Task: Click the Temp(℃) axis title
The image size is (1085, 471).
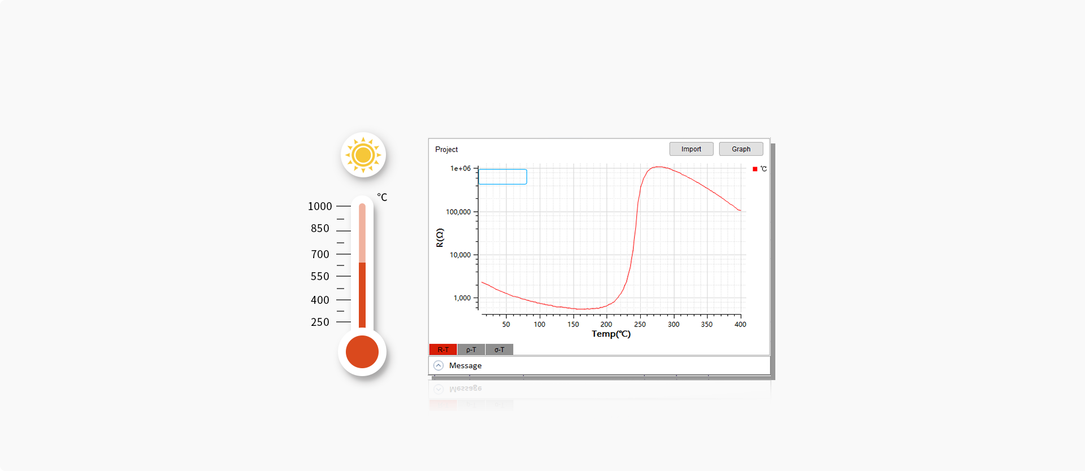Action: pyautogui.click(x=611, y=334)
